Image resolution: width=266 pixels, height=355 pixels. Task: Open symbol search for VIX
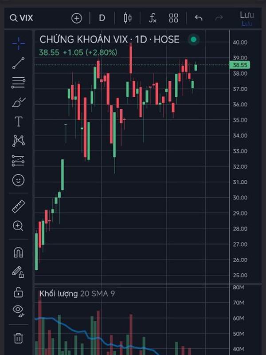click(x=21, y=18)
